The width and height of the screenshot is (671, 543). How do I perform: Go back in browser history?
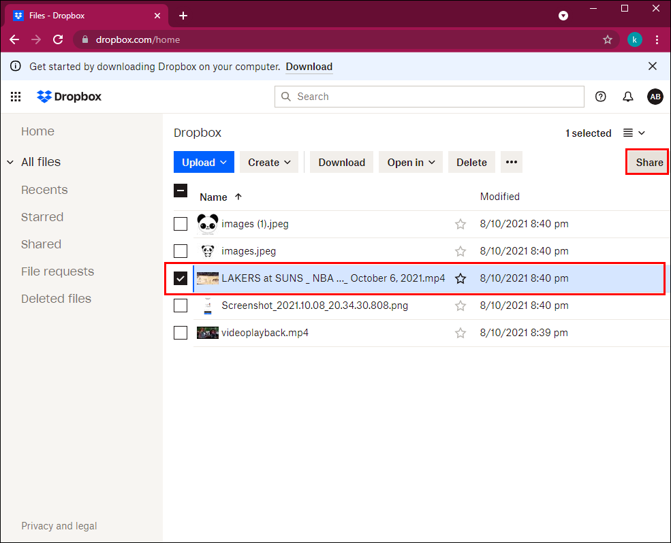tap(14, 39)
